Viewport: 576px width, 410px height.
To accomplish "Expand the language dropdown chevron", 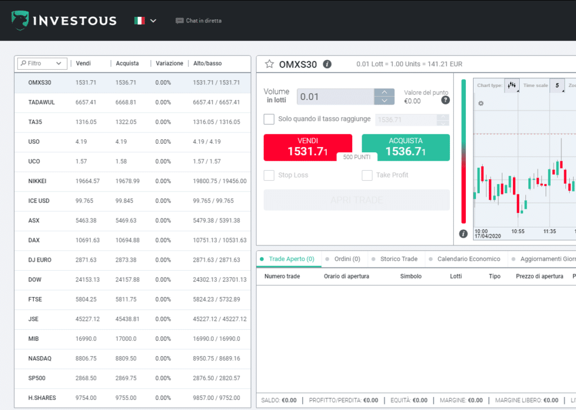I will 153,21.
